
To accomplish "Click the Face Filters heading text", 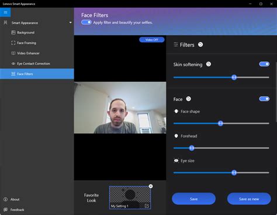I will pos(95,15).
